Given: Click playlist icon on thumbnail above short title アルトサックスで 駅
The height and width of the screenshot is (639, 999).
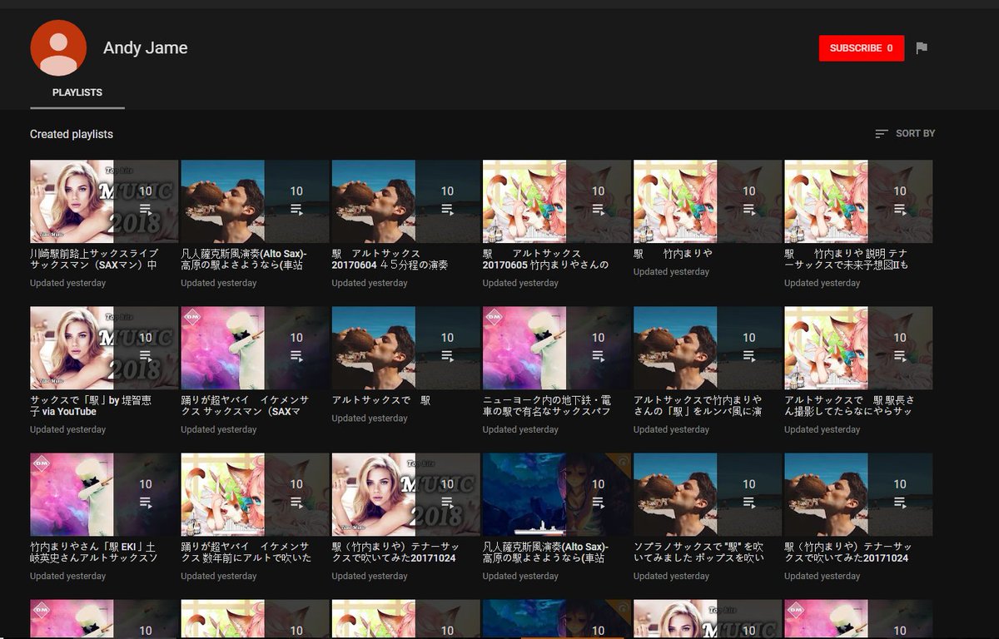Looking at the screenshot, I should click(x=447, y=355).
